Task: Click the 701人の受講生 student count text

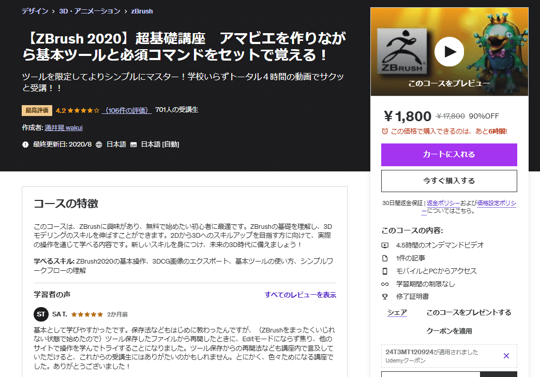Action: (177, 110)
